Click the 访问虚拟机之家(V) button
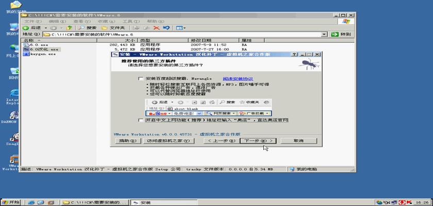The image size is (433, 206). point(169,141)
